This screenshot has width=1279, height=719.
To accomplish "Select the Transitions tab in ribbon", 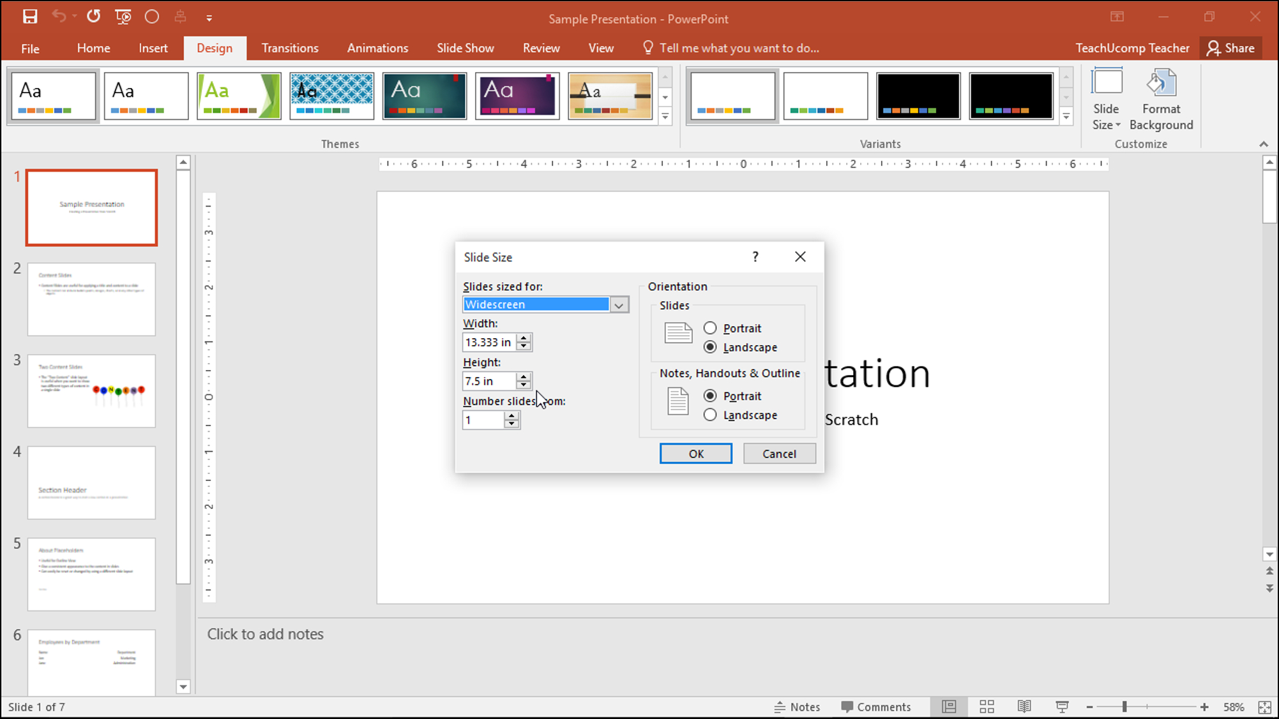I will click(x=290, y=47).
